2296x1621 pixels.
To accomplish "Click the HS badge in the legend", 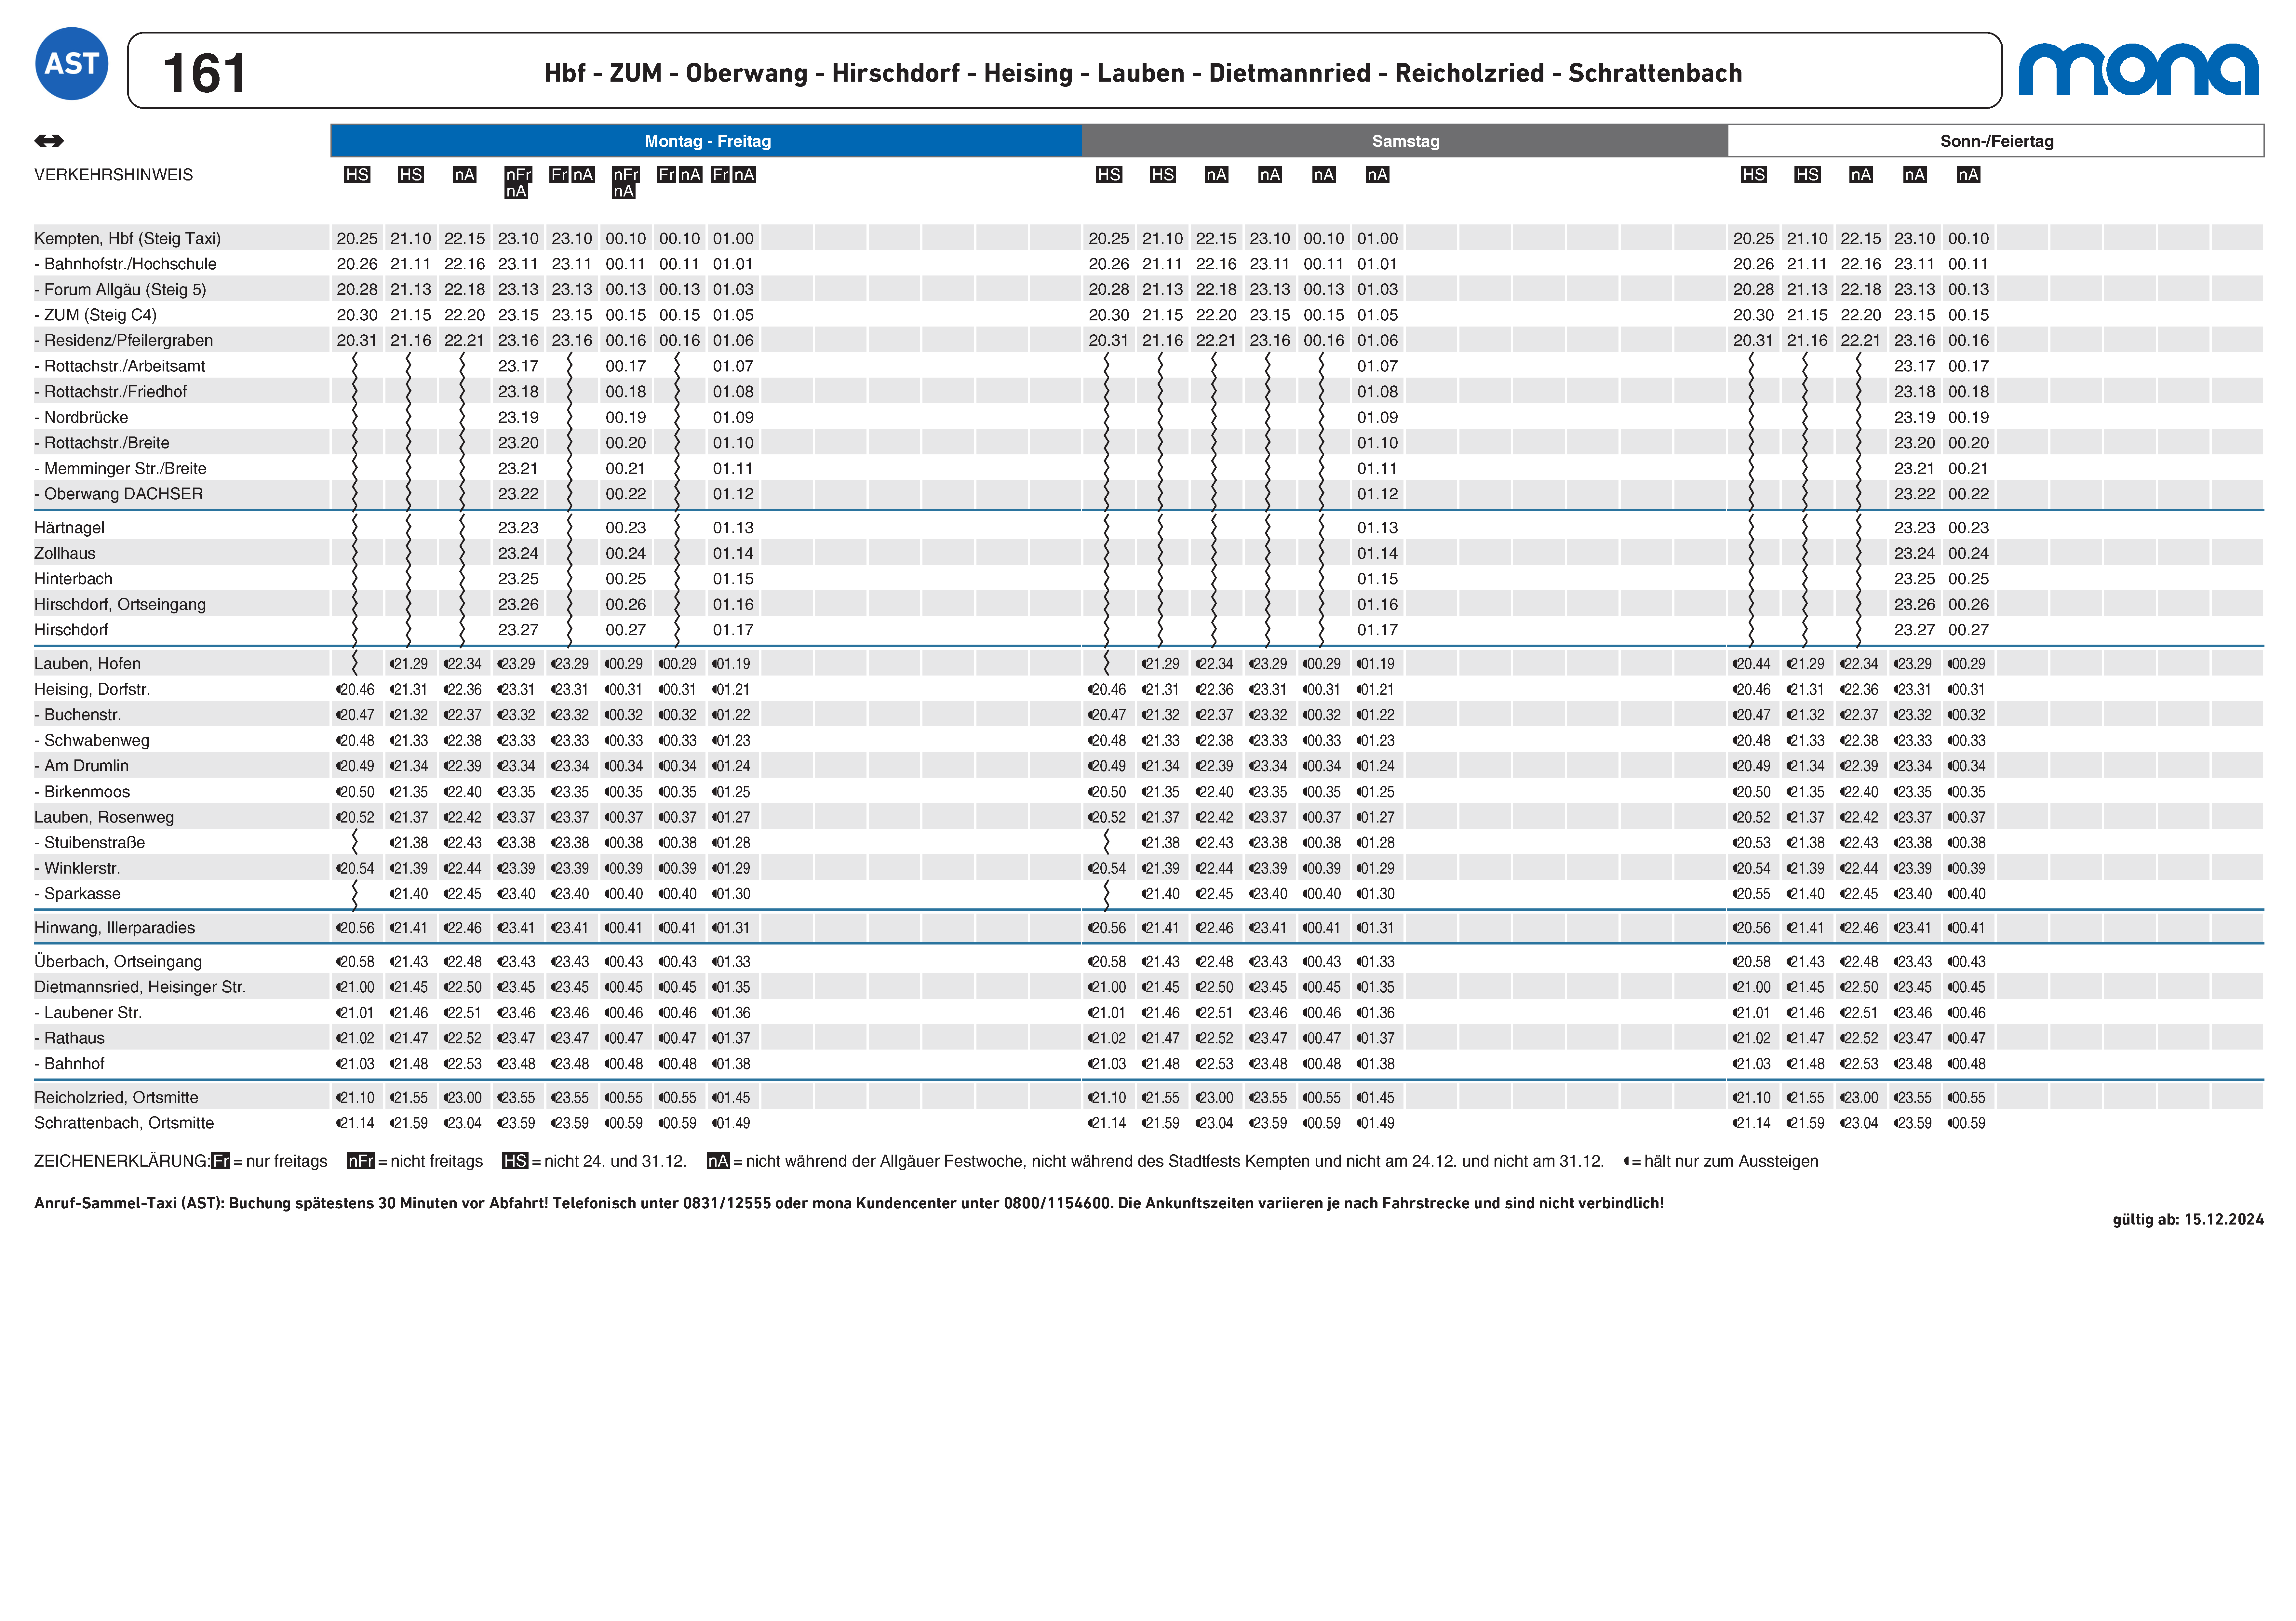I will [515, 1161].
